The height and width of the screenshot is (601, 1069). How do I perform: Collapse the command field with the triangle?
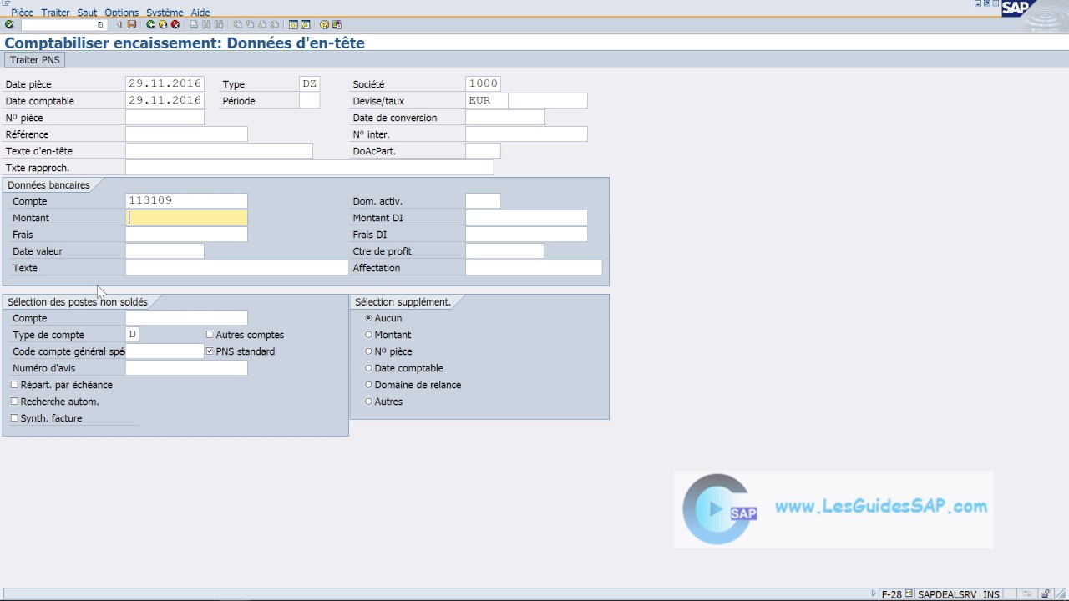click(119, 25)
